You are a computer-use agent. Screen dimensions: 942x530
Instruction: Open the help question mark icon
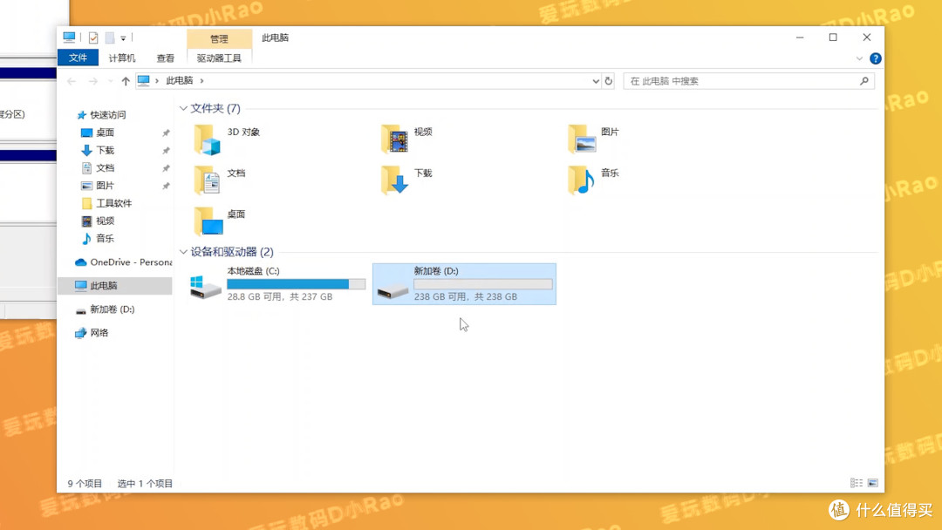(x=875, y=58)
